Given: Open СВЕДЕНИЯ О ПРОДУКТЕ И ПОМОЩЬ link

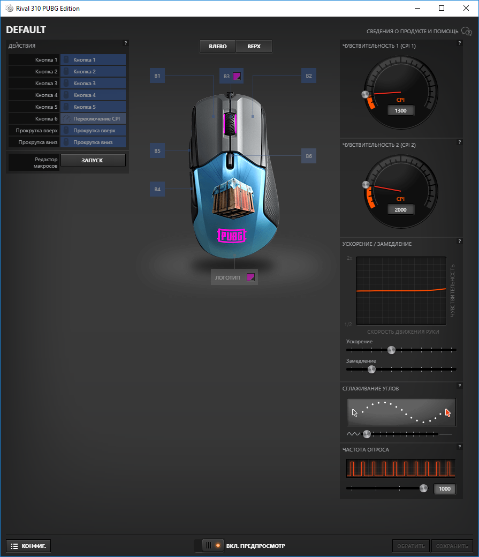Looking at the screenshot, I should coord(419,31).
